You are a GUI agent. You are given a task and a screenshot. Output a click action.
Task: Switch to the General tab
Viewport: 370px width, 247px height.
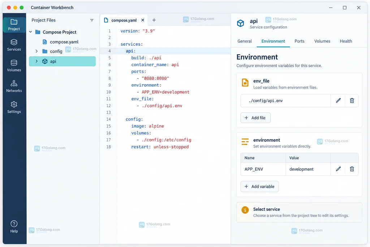(x=245, y=41)
